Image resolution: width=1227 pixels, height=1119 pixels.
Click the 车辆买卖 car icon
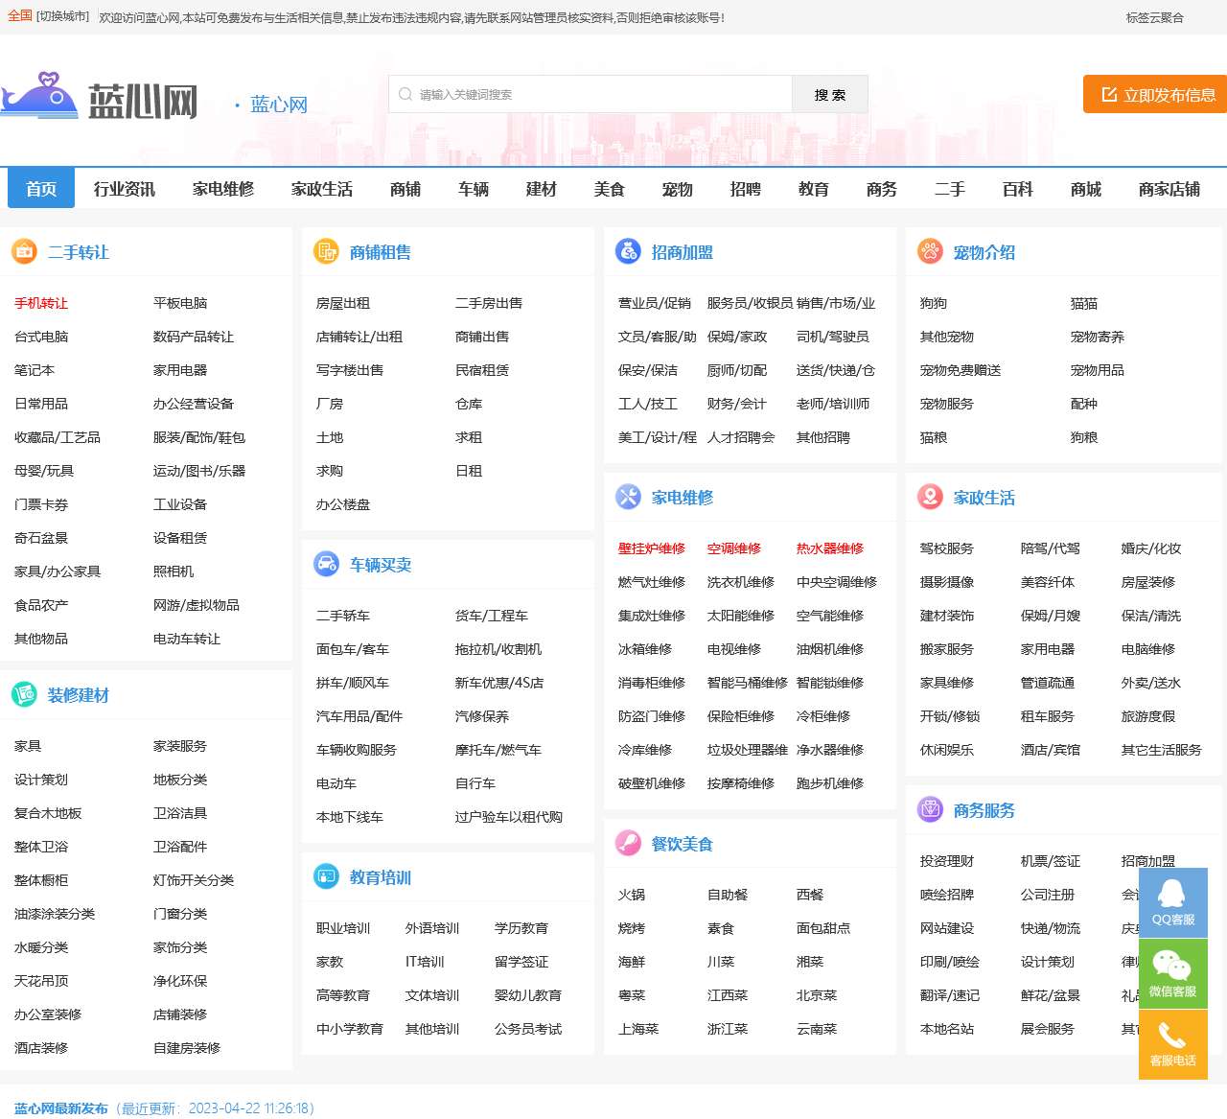(x=326, y=564)
